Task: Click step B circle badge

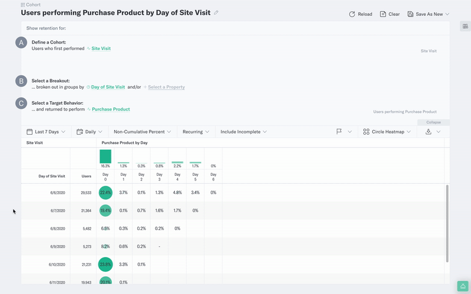Action: pyautogui.click(x=21, y=81)
